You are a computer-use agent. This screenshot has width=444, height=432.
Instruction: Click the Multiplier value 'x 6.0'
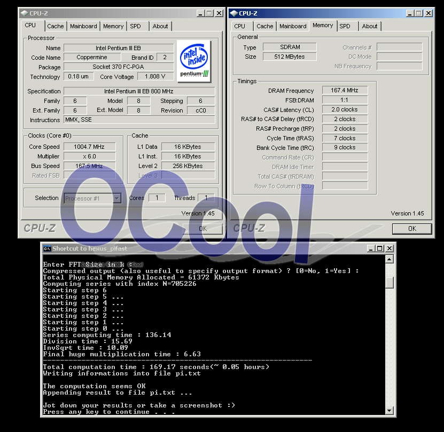click(89, 156)
